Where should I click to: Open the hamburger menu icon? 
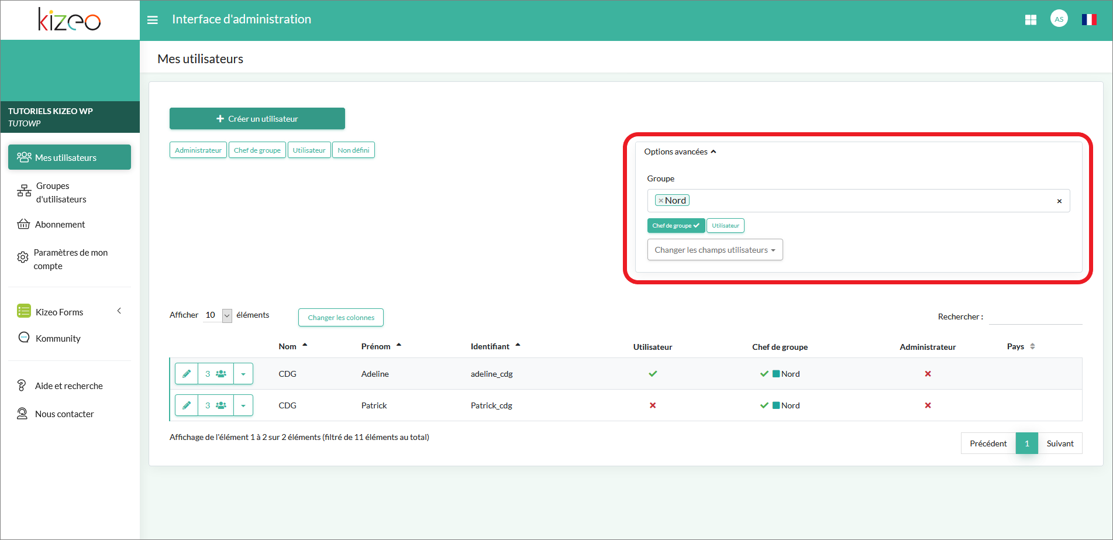153,20
